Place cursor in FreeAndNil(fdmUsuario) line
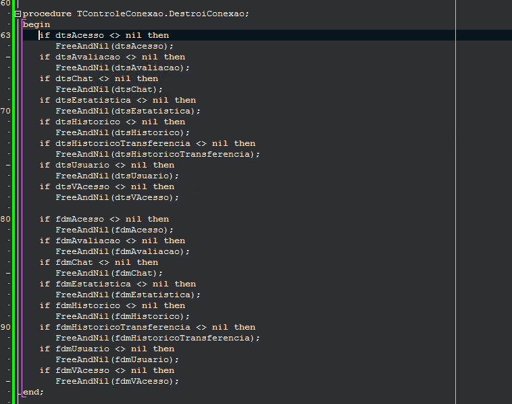The image size is (512, 404). pos(118,359)
